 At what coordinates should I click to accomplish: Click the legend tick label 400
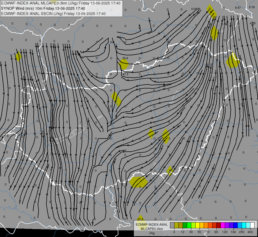click(250, 232)
